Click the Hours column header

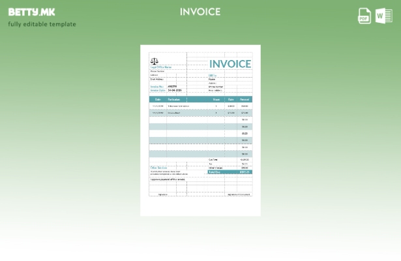pos(216,99)
